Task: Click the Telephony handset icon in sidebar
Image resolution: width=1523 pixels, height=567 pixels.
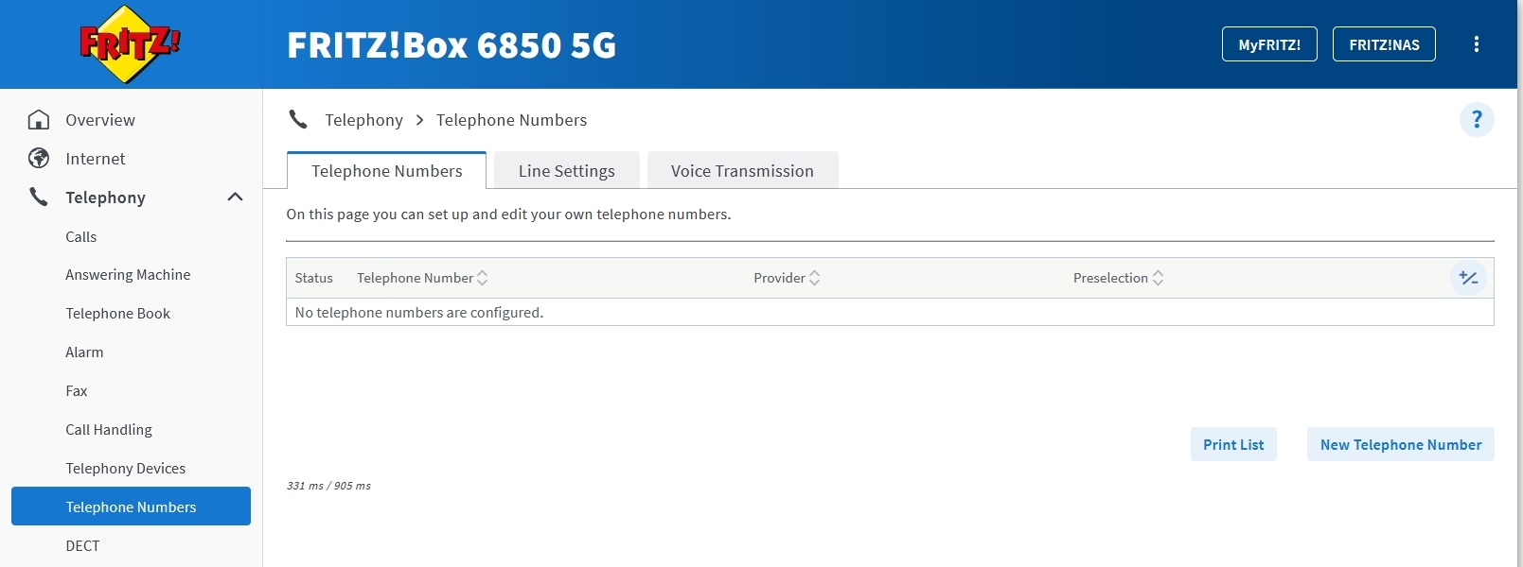Action: pyautogui.click(x=39, y=198)
